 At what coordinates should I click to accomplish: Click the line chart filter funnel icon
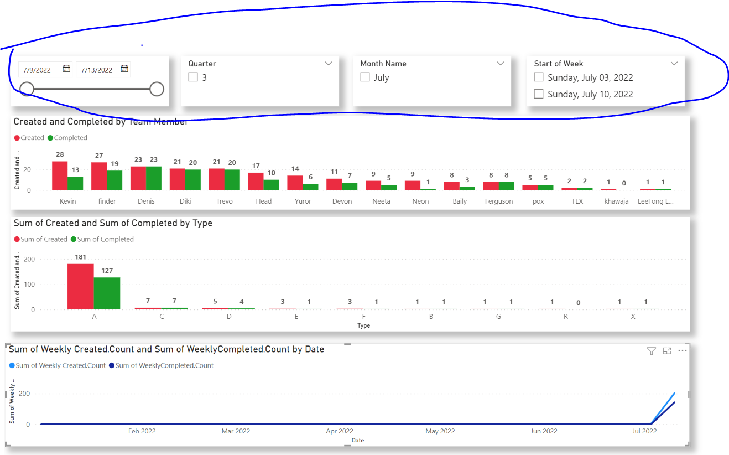[651, 351]
